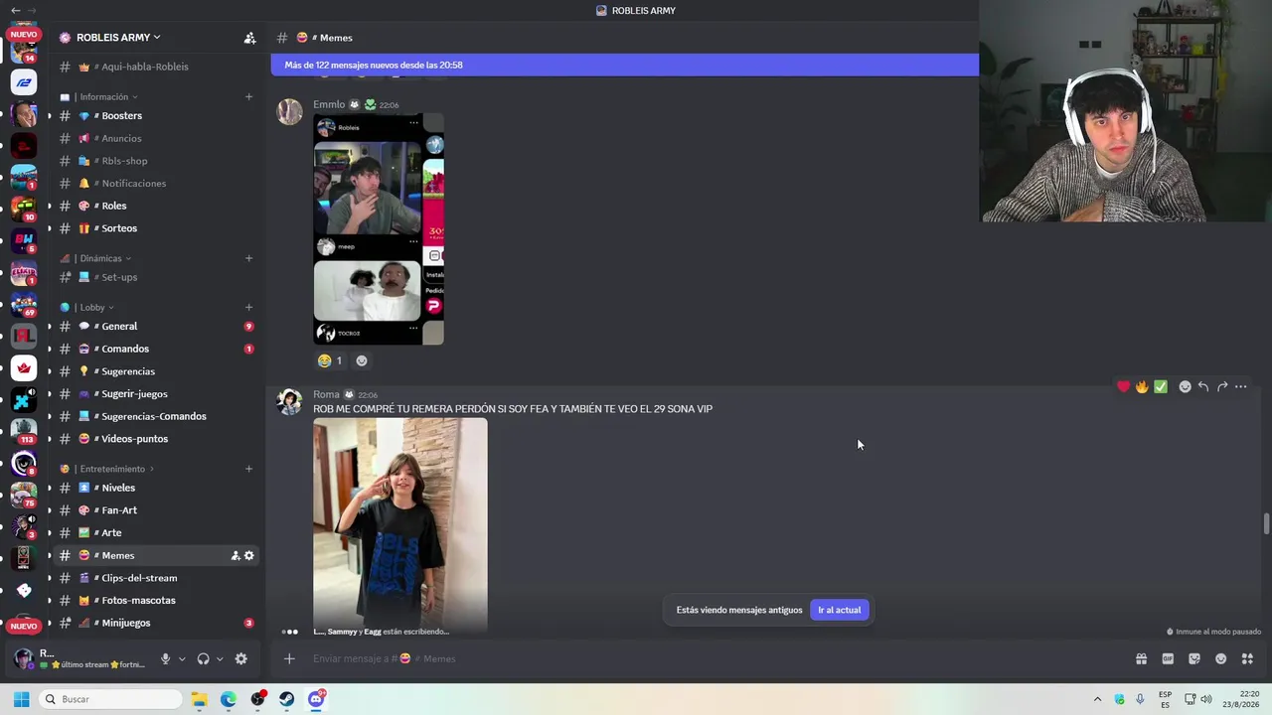Open the sticker picker
Image resolution: width=1272 pixels, height=715 pixels.
coord(1194,658)
